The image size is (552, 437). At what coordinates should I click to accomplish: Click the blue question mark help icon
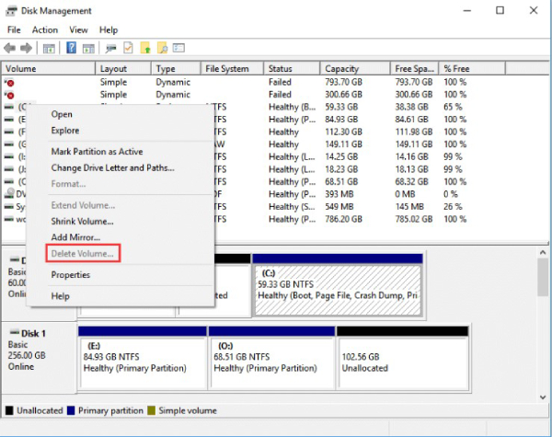tap(71, 48)
